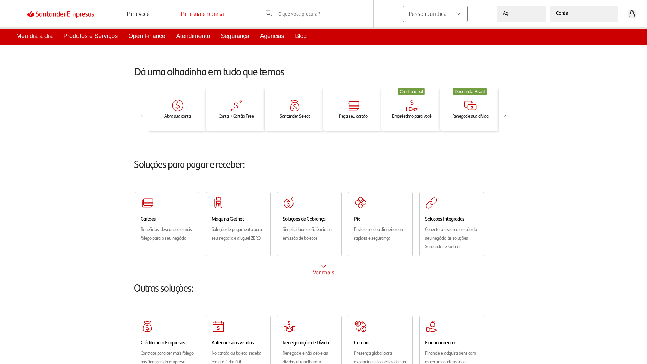The width and height of the screenshot is (647, 364).
Task: Open Peça seu cartão label
Action: [x=353, y=116]
